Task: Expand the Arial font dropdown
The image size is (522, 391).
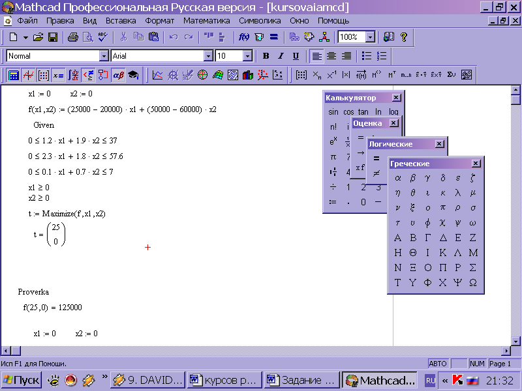Action: tap(208, 56)
